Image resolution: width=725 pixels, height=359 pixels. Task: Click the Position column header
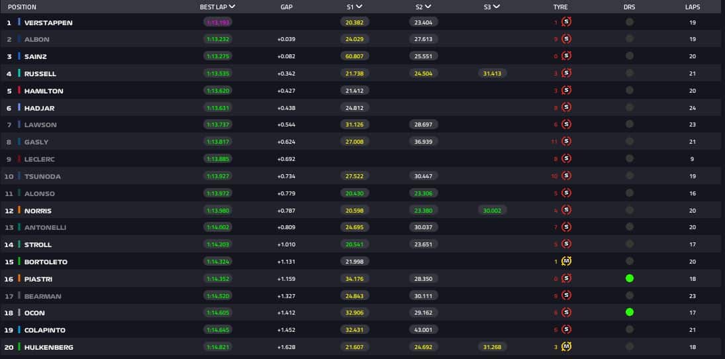[x=22, y=7]
